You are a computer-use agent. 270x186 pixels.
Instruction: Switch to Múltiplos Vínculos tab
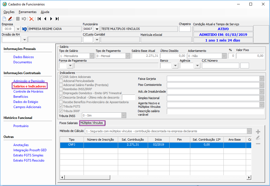(x=92, y=123)
